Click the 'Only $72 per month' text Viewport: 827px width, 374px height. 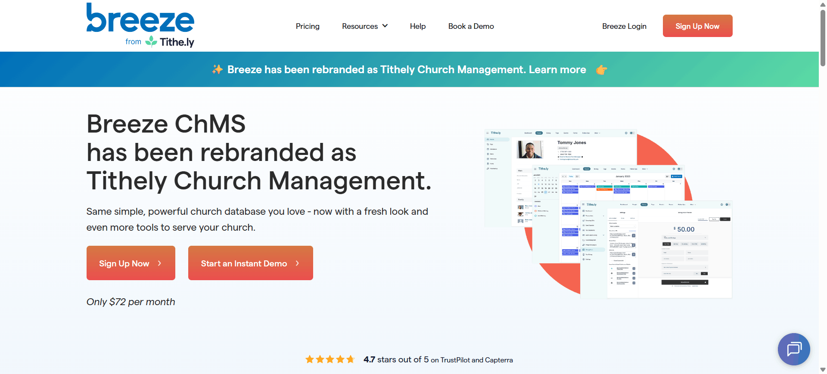(x=131, y=302)
